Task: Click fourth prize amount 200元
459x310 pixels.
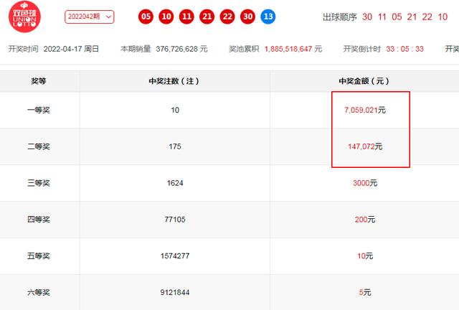Action: 365,220
